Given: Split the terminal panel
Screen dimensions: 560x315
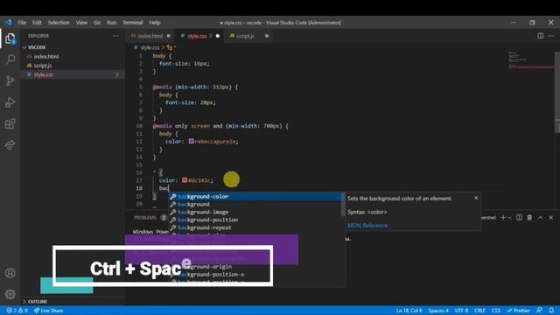Looking at the screenshot, I should [x=519, y=217].
